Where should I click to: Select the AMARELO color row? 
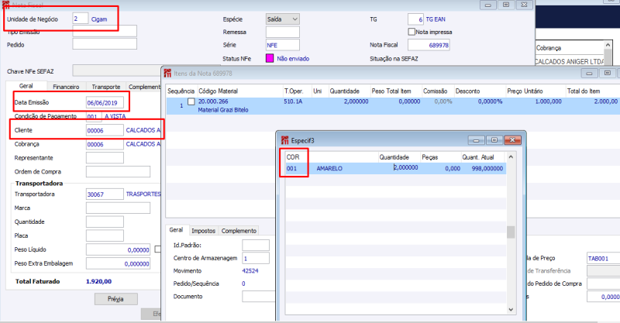pos(395,168)
